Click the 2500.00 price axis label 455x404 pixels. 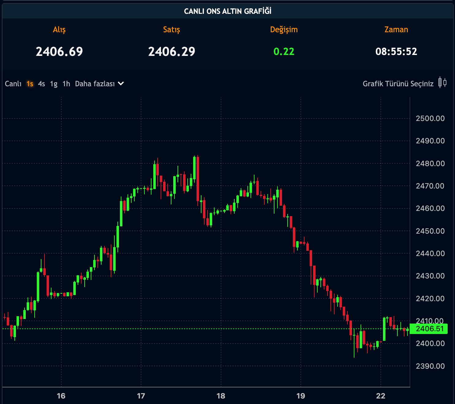[430, 118]
